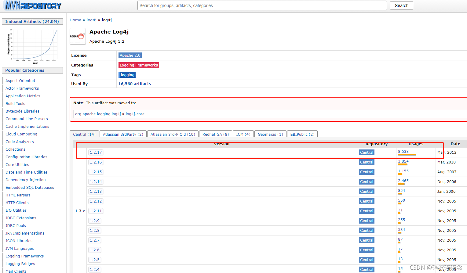467x273 pixels.
Task: Open the 550 usages link
Action: [x=401, y=200]
